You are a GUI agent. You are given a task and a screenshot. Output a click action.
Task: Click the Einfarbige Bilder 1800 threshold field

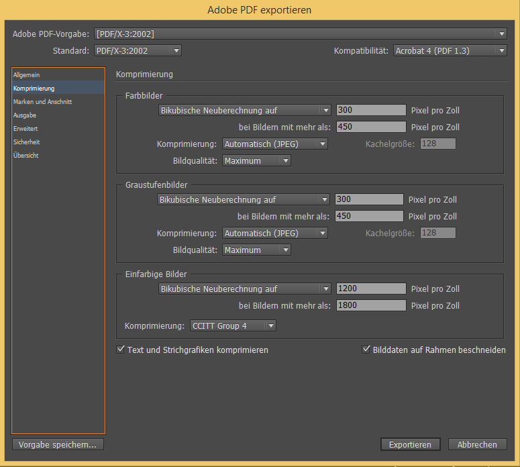pos(371,305)
